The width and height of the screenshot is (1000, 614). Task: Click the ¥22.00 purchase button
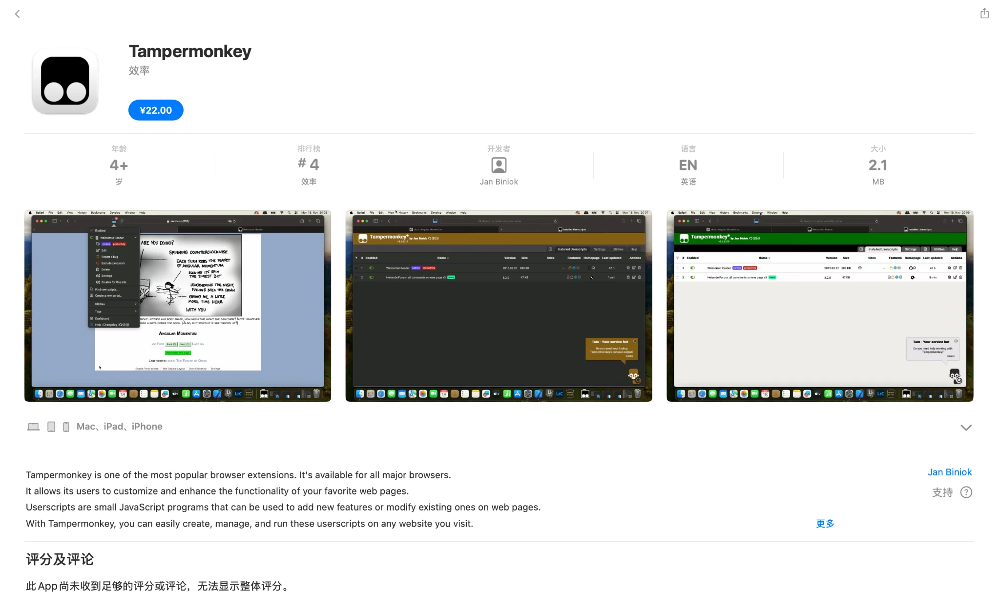coord(155,110)
